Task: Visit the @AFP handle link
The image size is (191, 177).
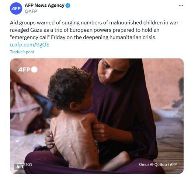Action: click(x=31, y=11)
